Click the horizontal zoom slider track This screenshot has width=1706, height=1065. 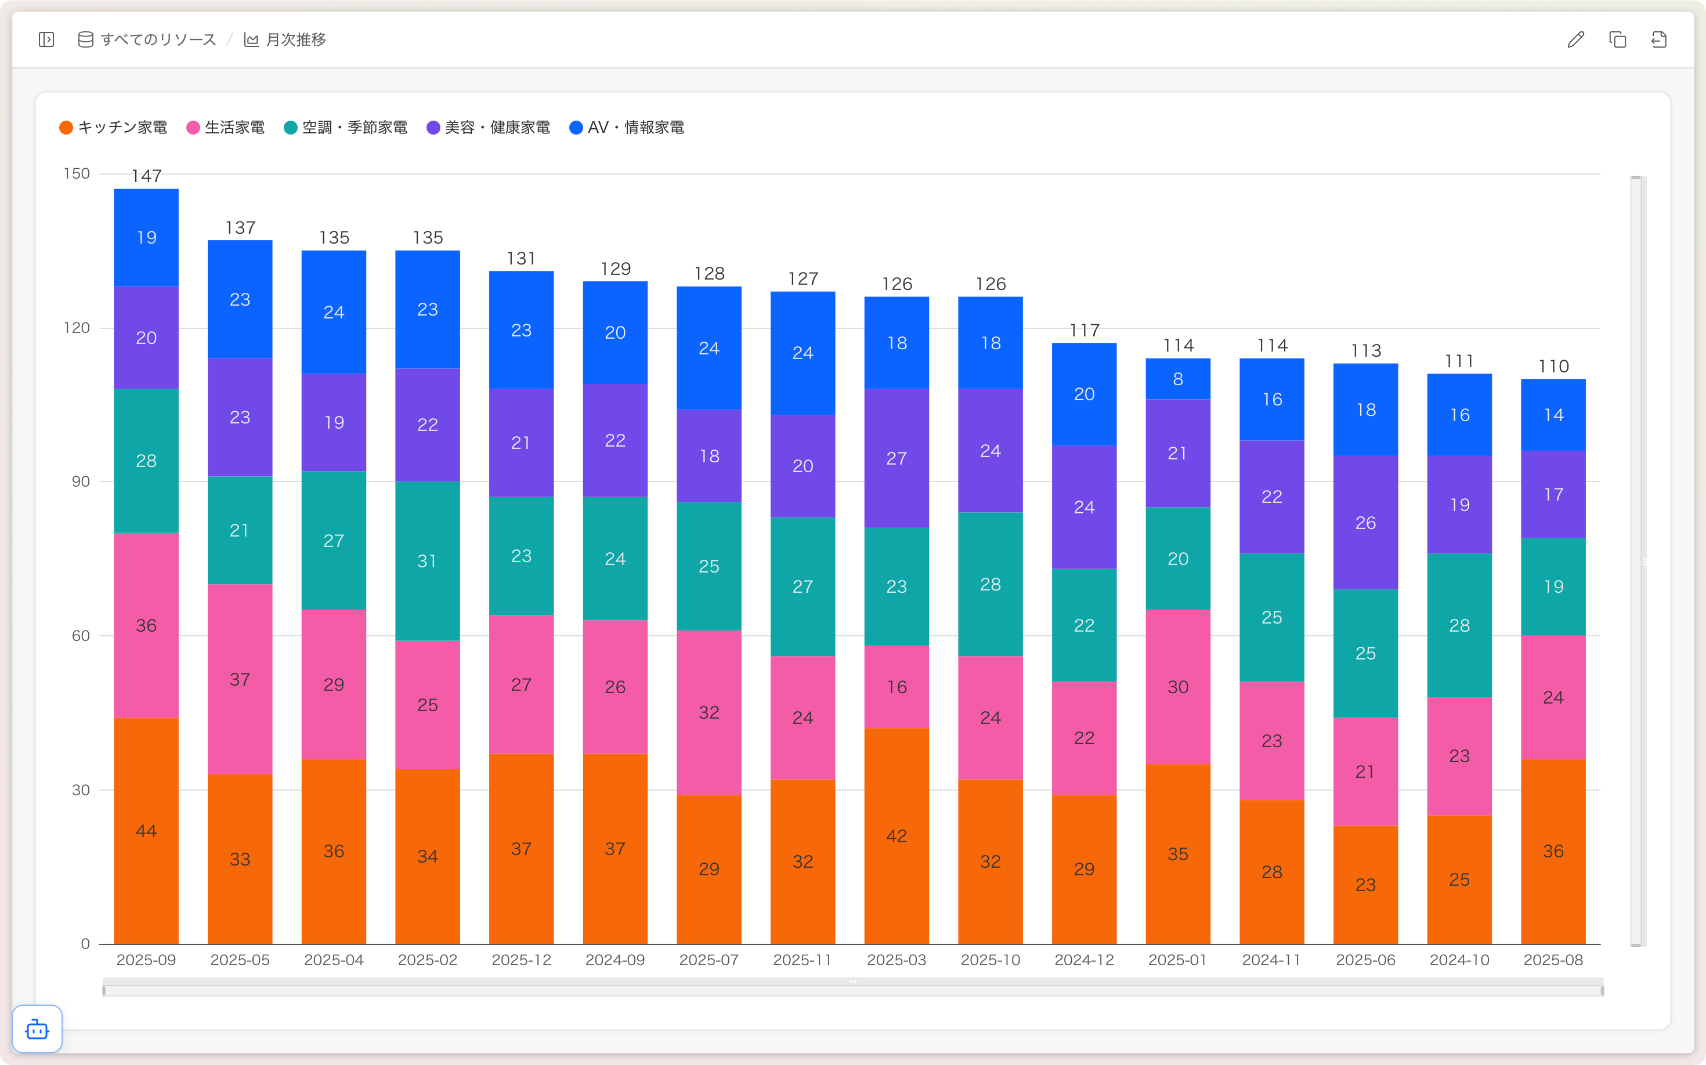[852, 990]
